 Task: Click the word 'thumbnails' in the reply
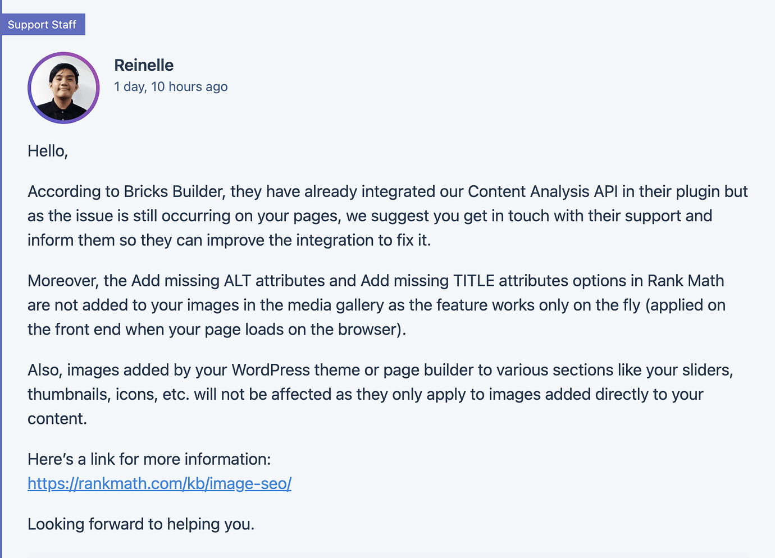click(68, 394)
